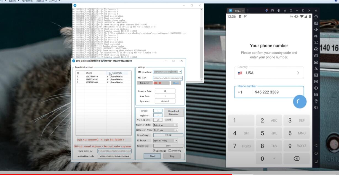Tap digit 9 WXYZ on Telegram number pad
Image resolution: width=339 pixels, height=175 pixels.
click(x=296, y=146)
